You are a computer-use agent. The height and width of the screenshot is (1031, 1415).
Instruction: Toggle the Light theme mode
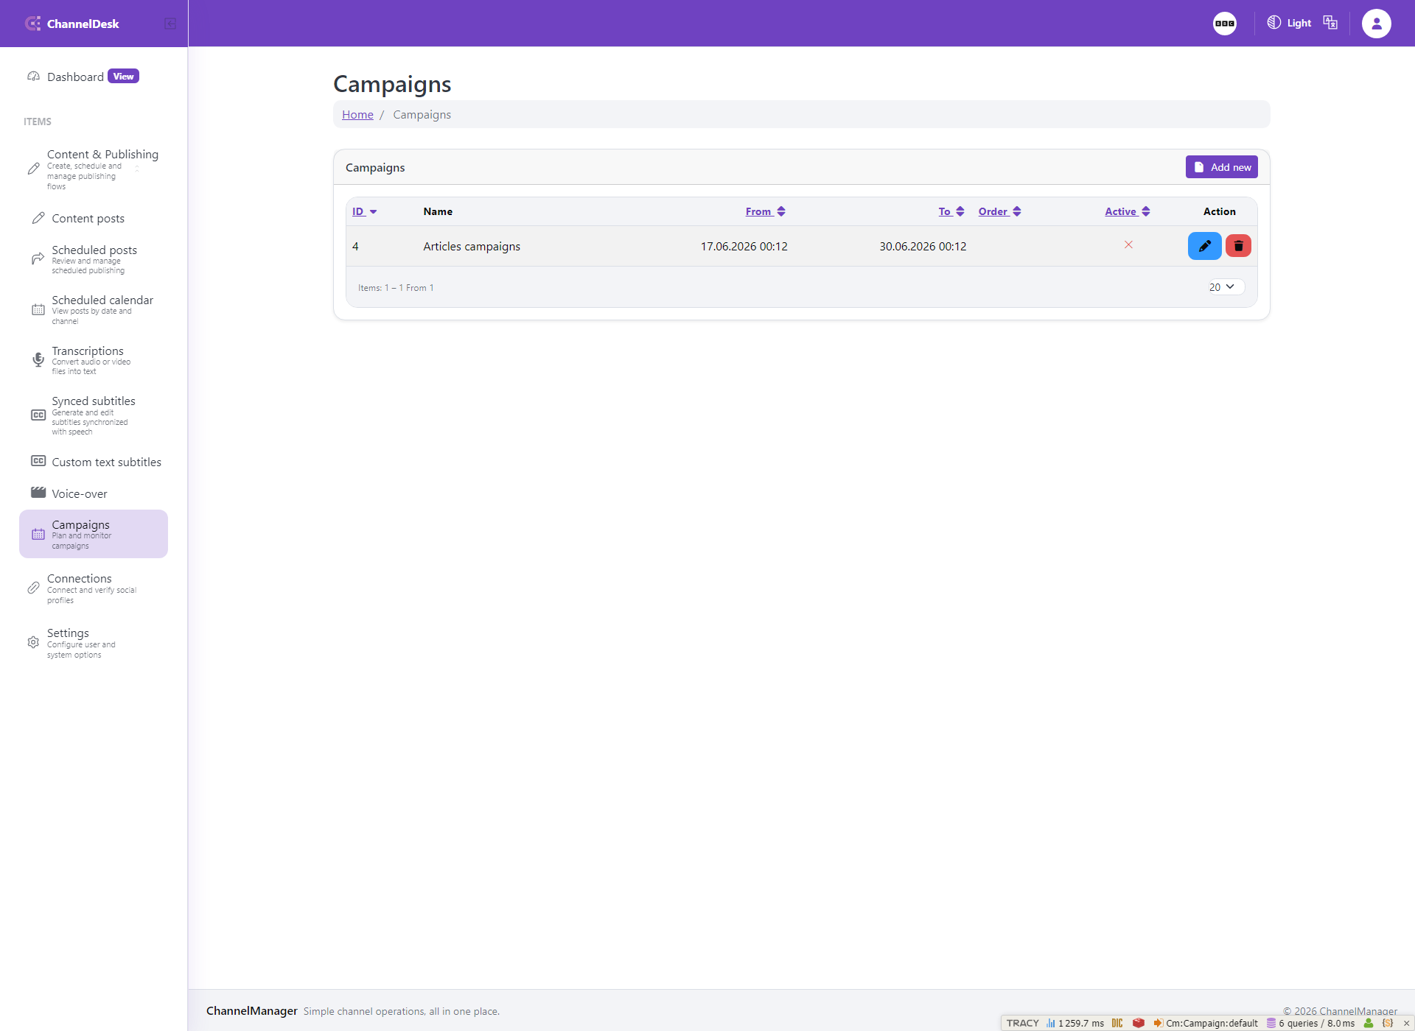(x=1289, y=23)
